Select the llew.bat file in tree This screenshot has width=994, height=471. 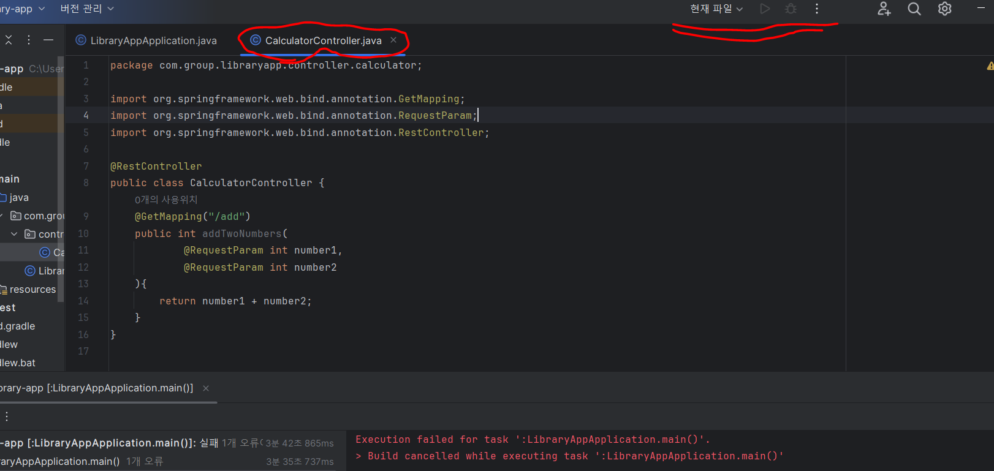pos(18,363)
